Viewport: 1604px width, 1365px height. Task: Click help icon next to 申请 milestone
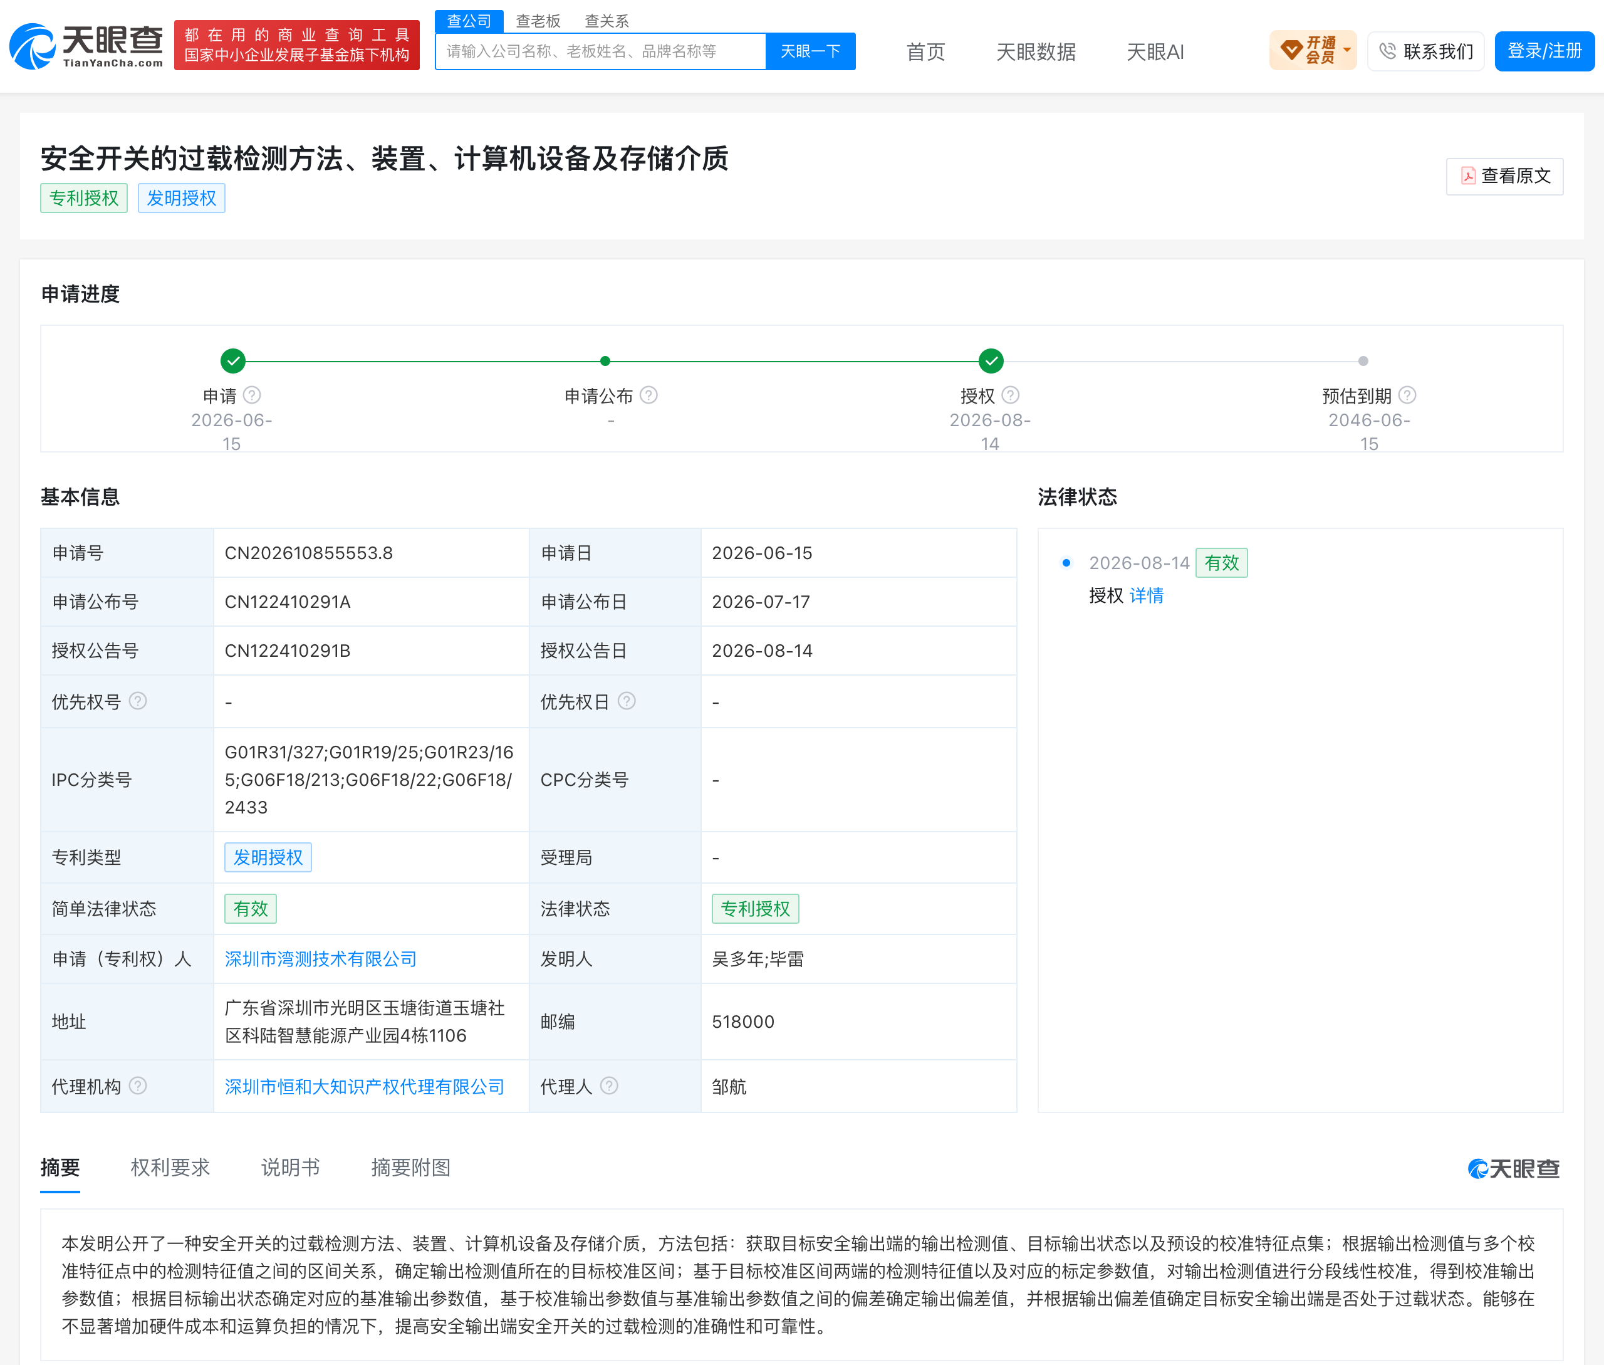pyautogui.click(x=253, y=395)
